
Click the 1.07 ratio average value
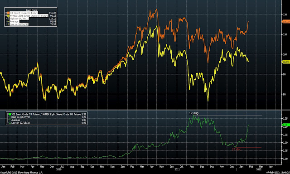point(84,120)
